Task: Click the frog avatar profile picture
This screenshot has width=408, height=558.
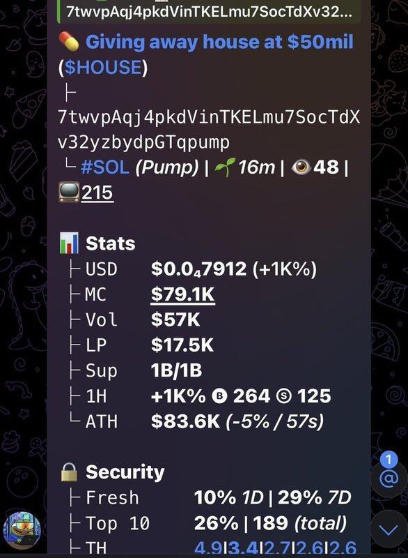Action: point(22,530)
